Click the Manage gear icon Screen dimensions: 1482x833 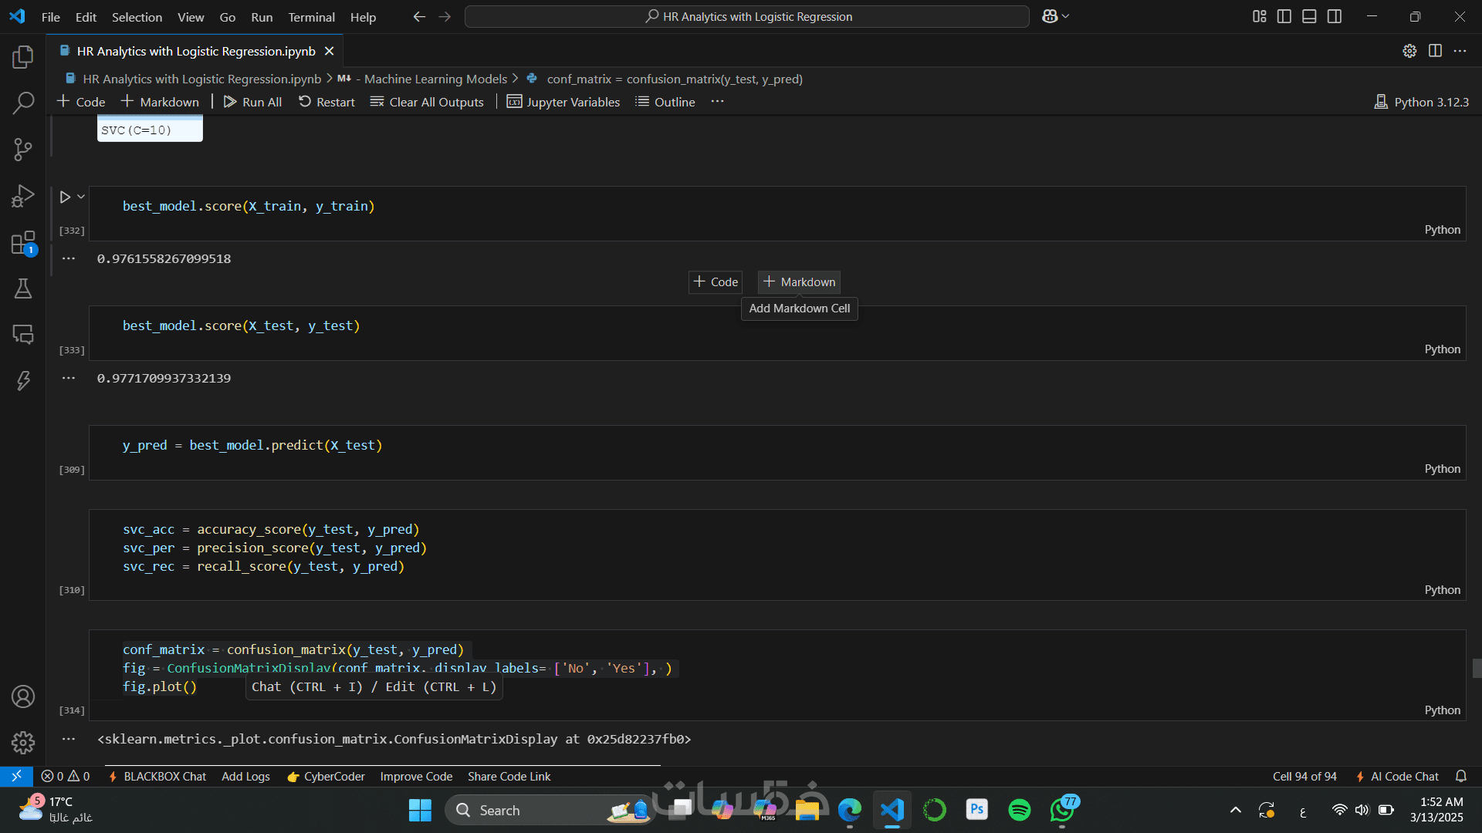[x=23, y=742]
